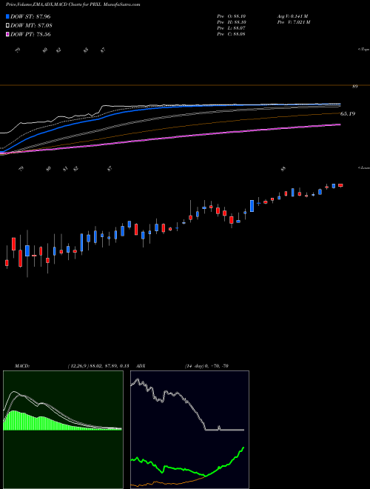Click the 'Pre L: 88.07' low value
Viewport: 370px width, 489px height.
point(231,28)
